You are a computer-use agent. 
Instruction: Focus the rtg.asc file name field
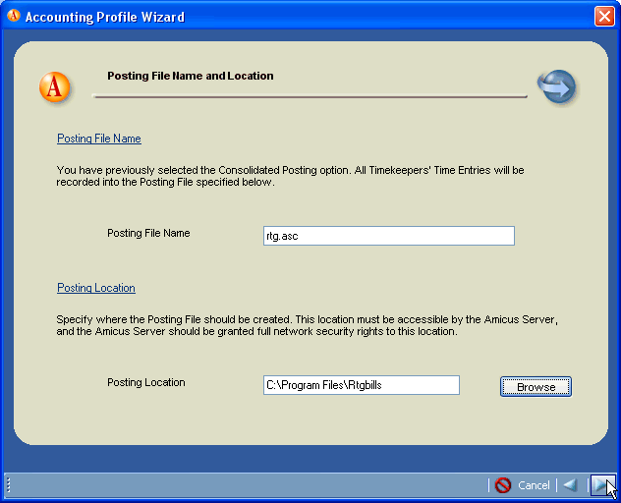click(389, 236)
